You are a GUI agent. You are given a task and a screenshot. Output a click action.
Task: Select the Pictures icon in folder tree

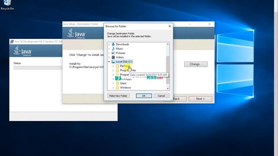113,53
